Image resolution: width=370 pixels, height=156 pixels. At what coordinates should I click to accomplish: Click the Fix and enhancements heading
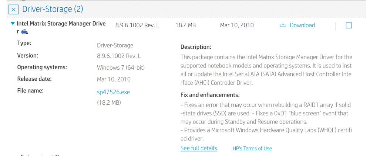[x=210, y=95]
